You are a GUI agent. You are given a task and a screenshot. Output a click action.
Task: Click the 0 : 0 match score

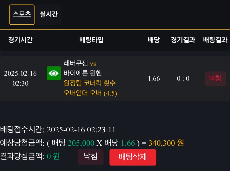[x=183, y=79]
